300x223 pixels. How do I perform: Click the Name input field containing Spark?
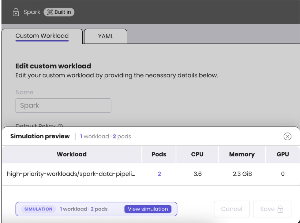(x=63, y=106)
